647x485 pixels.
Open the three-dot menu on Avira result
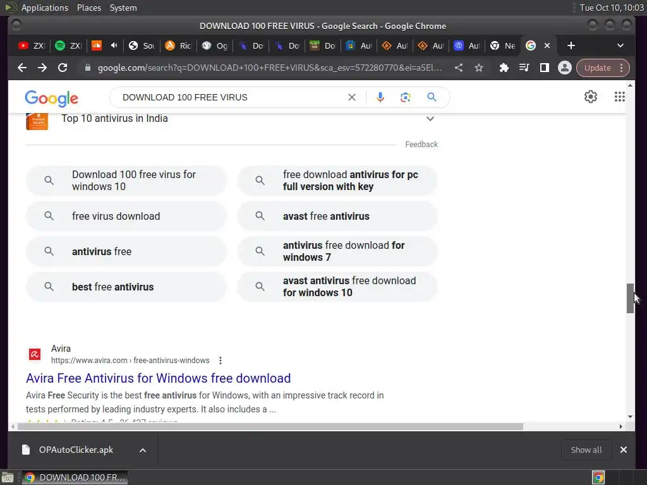click(x=221, y=361)
